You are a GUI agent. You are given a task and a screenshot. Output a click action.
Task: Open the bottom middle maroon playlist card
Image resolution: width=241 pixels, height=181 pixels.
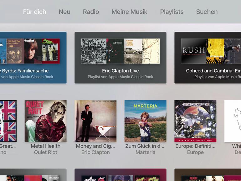120,175
